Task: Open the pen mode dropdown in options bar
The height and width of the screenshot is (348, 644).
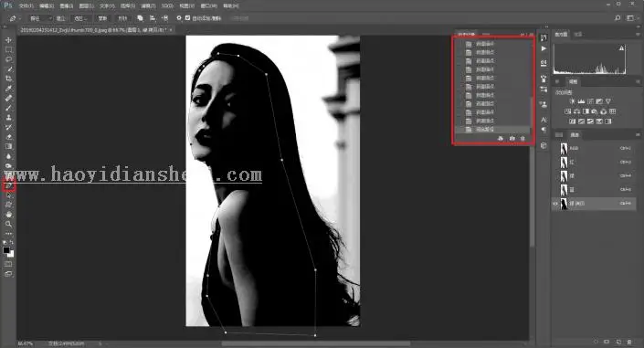Action: coord(40,18)
